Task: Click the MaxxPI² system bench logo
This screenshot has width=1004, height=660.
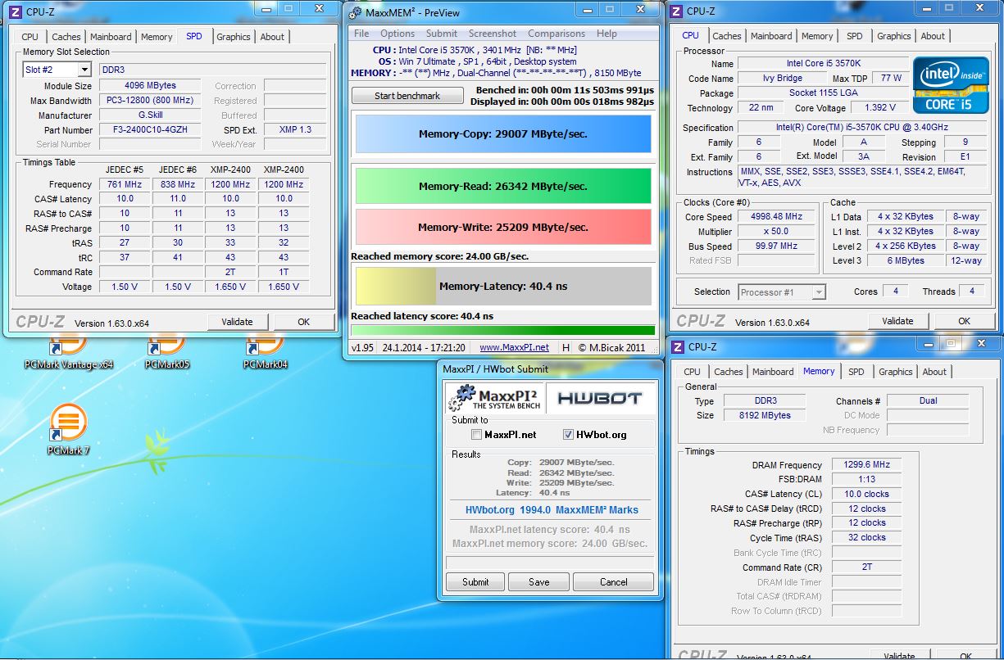Action: 494,398
